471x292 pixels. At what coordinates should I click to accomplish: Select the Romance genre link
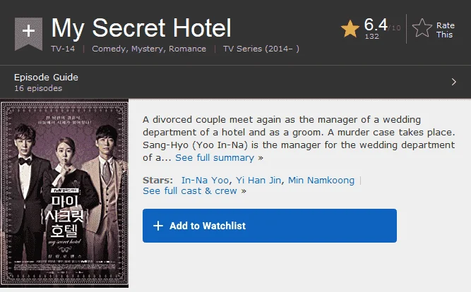point(187,49)
